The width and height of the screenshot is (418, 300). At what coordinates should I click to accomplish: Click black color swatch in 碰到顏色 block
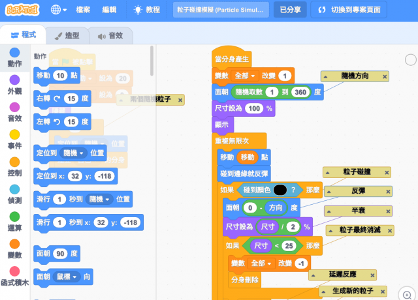[280, 190]
